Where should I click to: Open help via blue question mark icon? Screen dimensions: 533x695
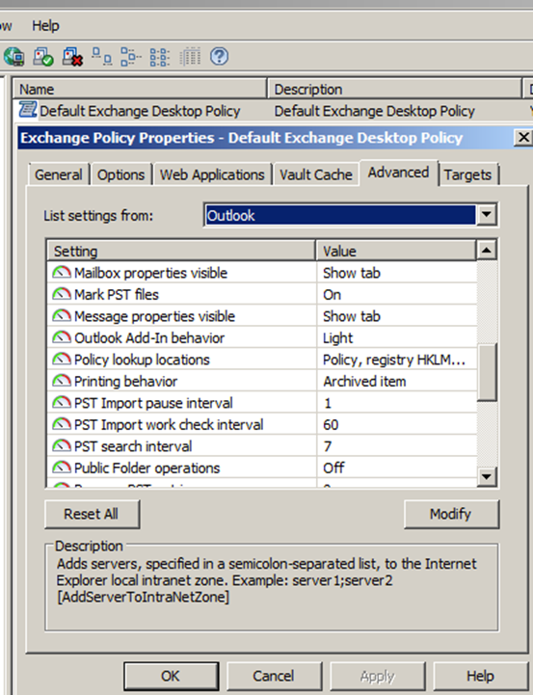[220, 57]
